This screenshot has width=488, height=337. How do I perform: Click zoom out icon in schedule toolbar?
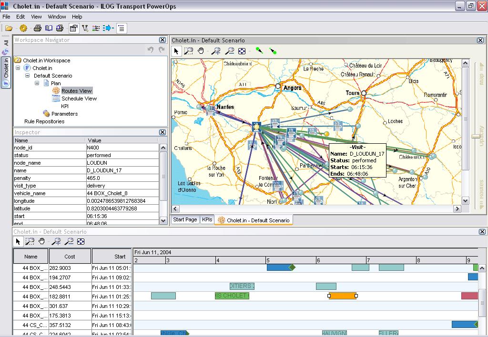coord(69,241)
